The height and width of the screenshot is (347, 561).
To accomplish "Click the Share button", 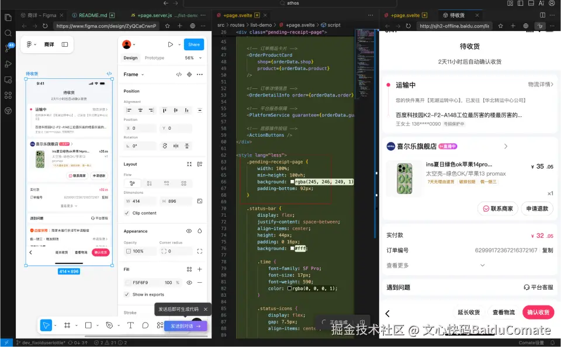I will (193, 44).
